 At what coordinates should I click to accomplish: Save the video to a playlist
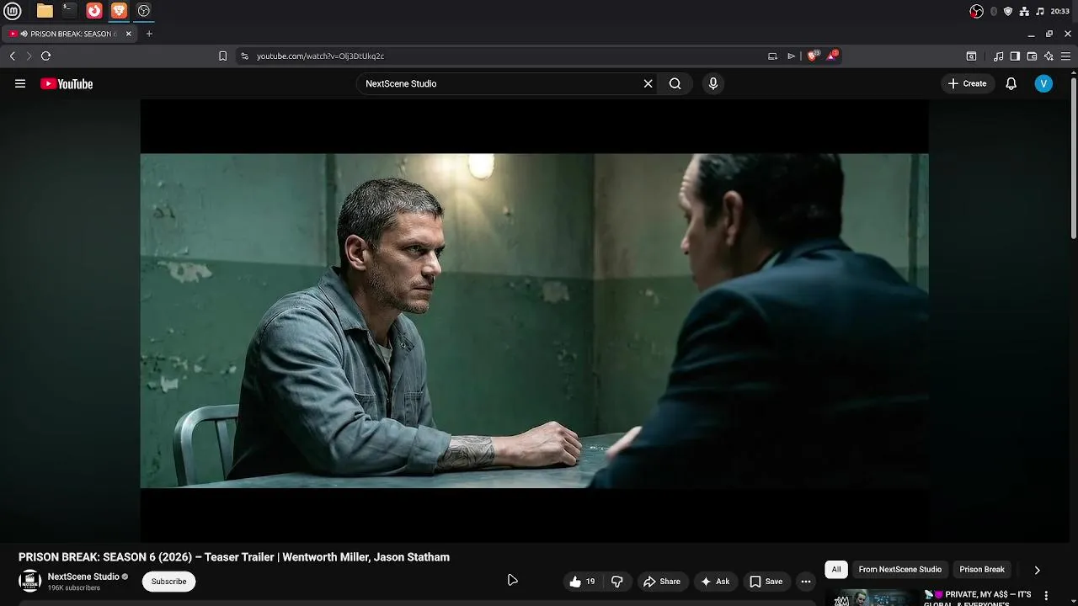coord(766,582)
